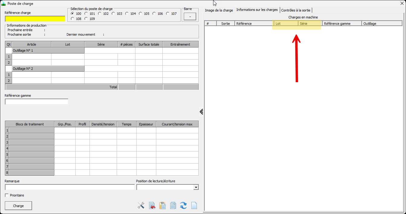Click the clipboard paste icon
The height and width of the screenshot is (214, 406).
tap(163, 206)
